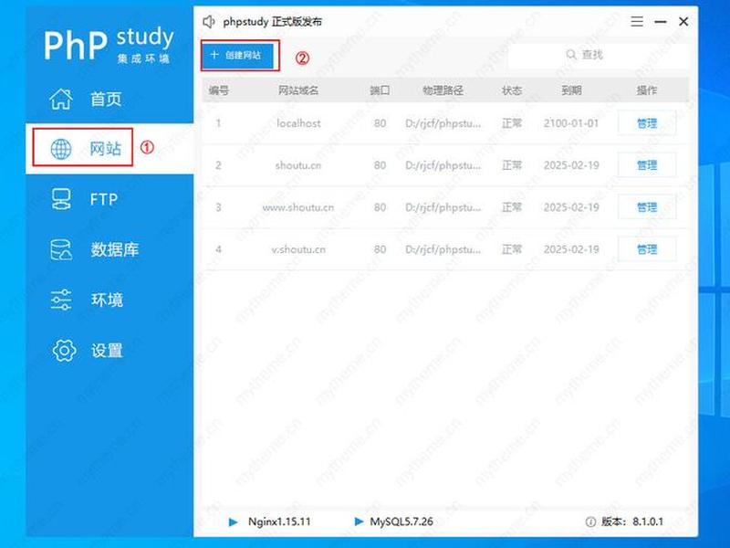
Task: Click the phpstudy 正式版发布 announcement
Action: pyautogui.click(x=272, y=21)
